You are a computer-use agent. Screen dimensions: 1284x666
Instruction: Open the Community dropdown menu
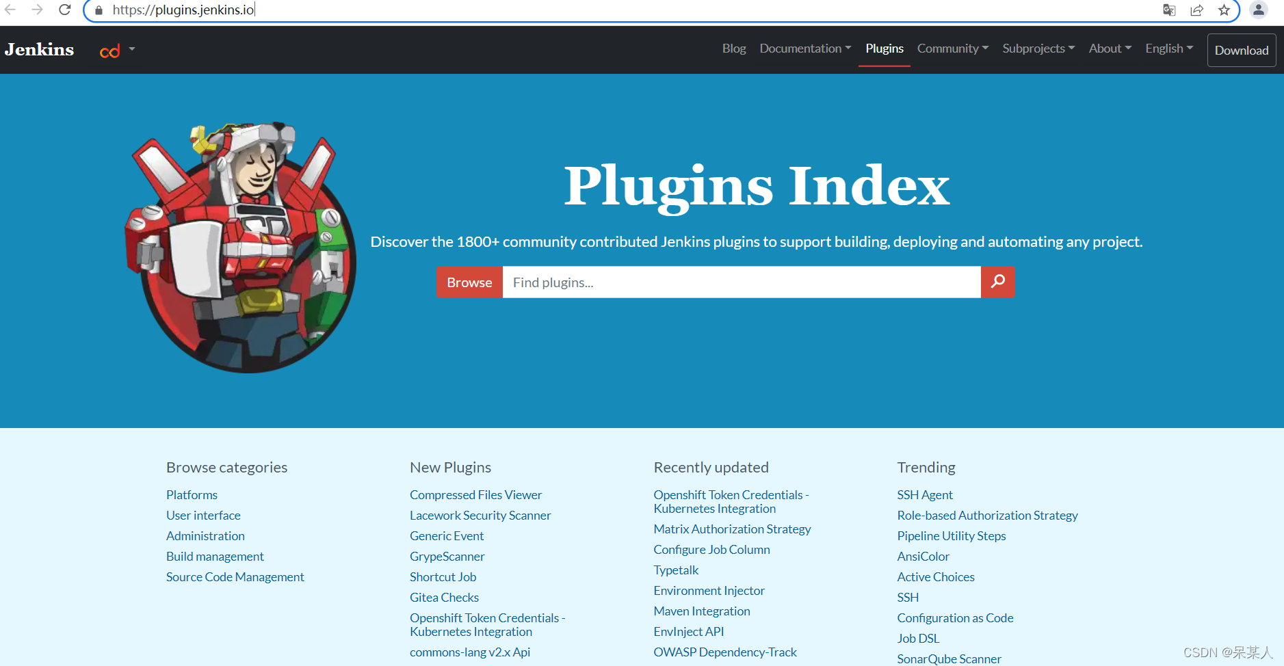coord(953,49)
